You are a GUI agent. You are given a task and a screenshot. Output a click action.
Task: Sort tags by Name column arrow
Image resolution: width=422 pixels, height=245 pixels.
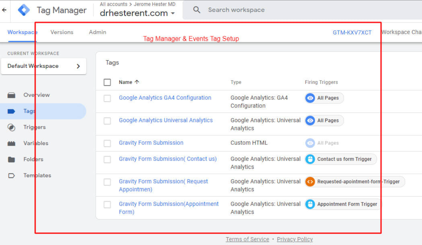coord(137,82)
